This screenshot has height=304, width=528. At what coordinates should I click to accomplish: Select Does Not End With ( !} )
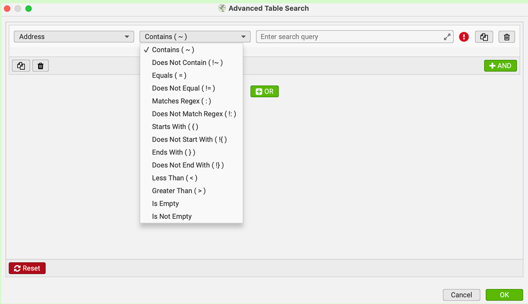(191, 165)
